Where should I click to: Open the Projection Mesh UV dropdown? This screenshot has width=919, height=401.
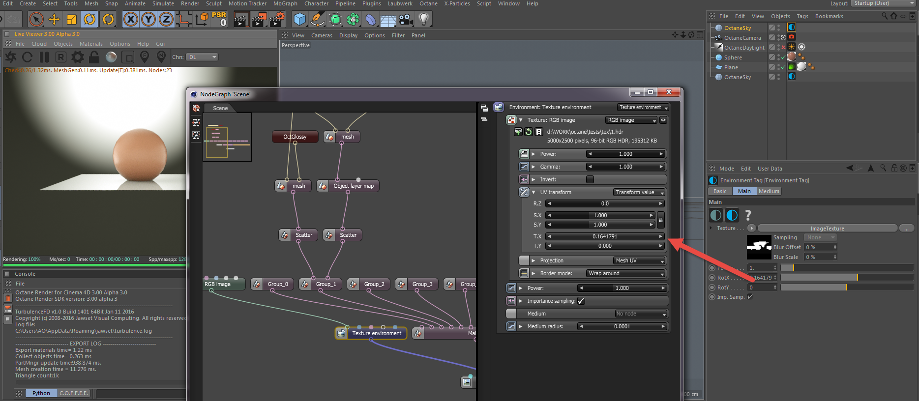pos(639,260)
